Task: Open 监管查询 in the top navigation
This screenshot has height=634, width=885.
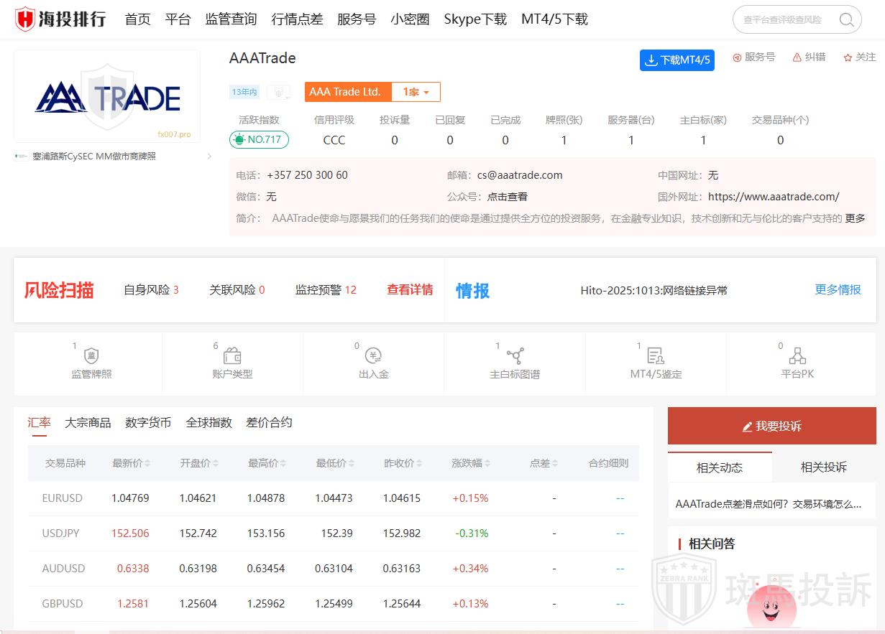Action: coord(231,19)
